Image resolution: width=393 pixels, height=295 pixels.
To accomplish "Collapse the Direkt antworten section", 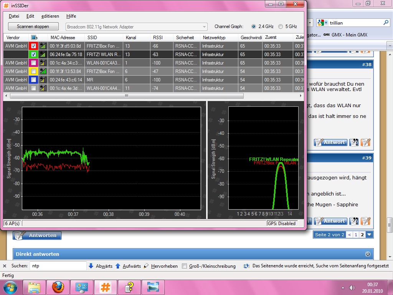I will click(368, 254).
